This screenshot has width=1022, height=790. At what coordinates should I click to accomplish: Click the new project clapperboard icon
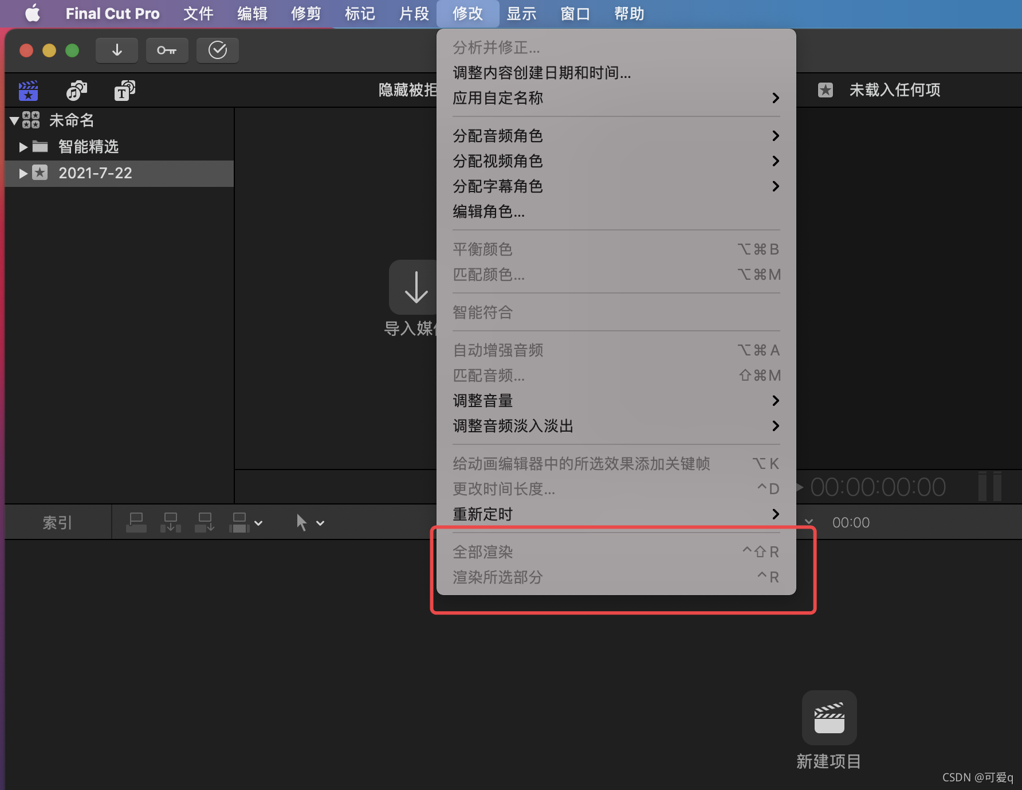pyautogui.click(x=830, y=718)
